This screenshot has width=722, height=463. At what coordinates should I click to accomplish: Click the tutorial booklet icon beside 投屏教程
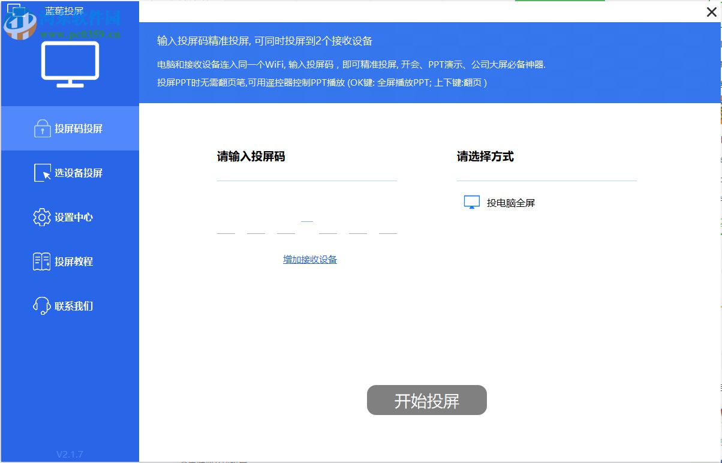pos(43,261)
